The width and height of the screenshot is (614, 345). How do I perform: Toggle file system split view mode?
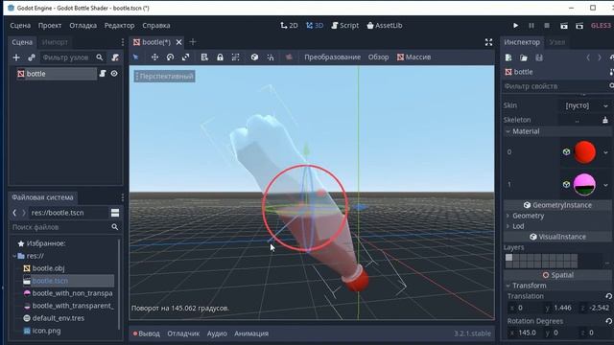point(115,213)
